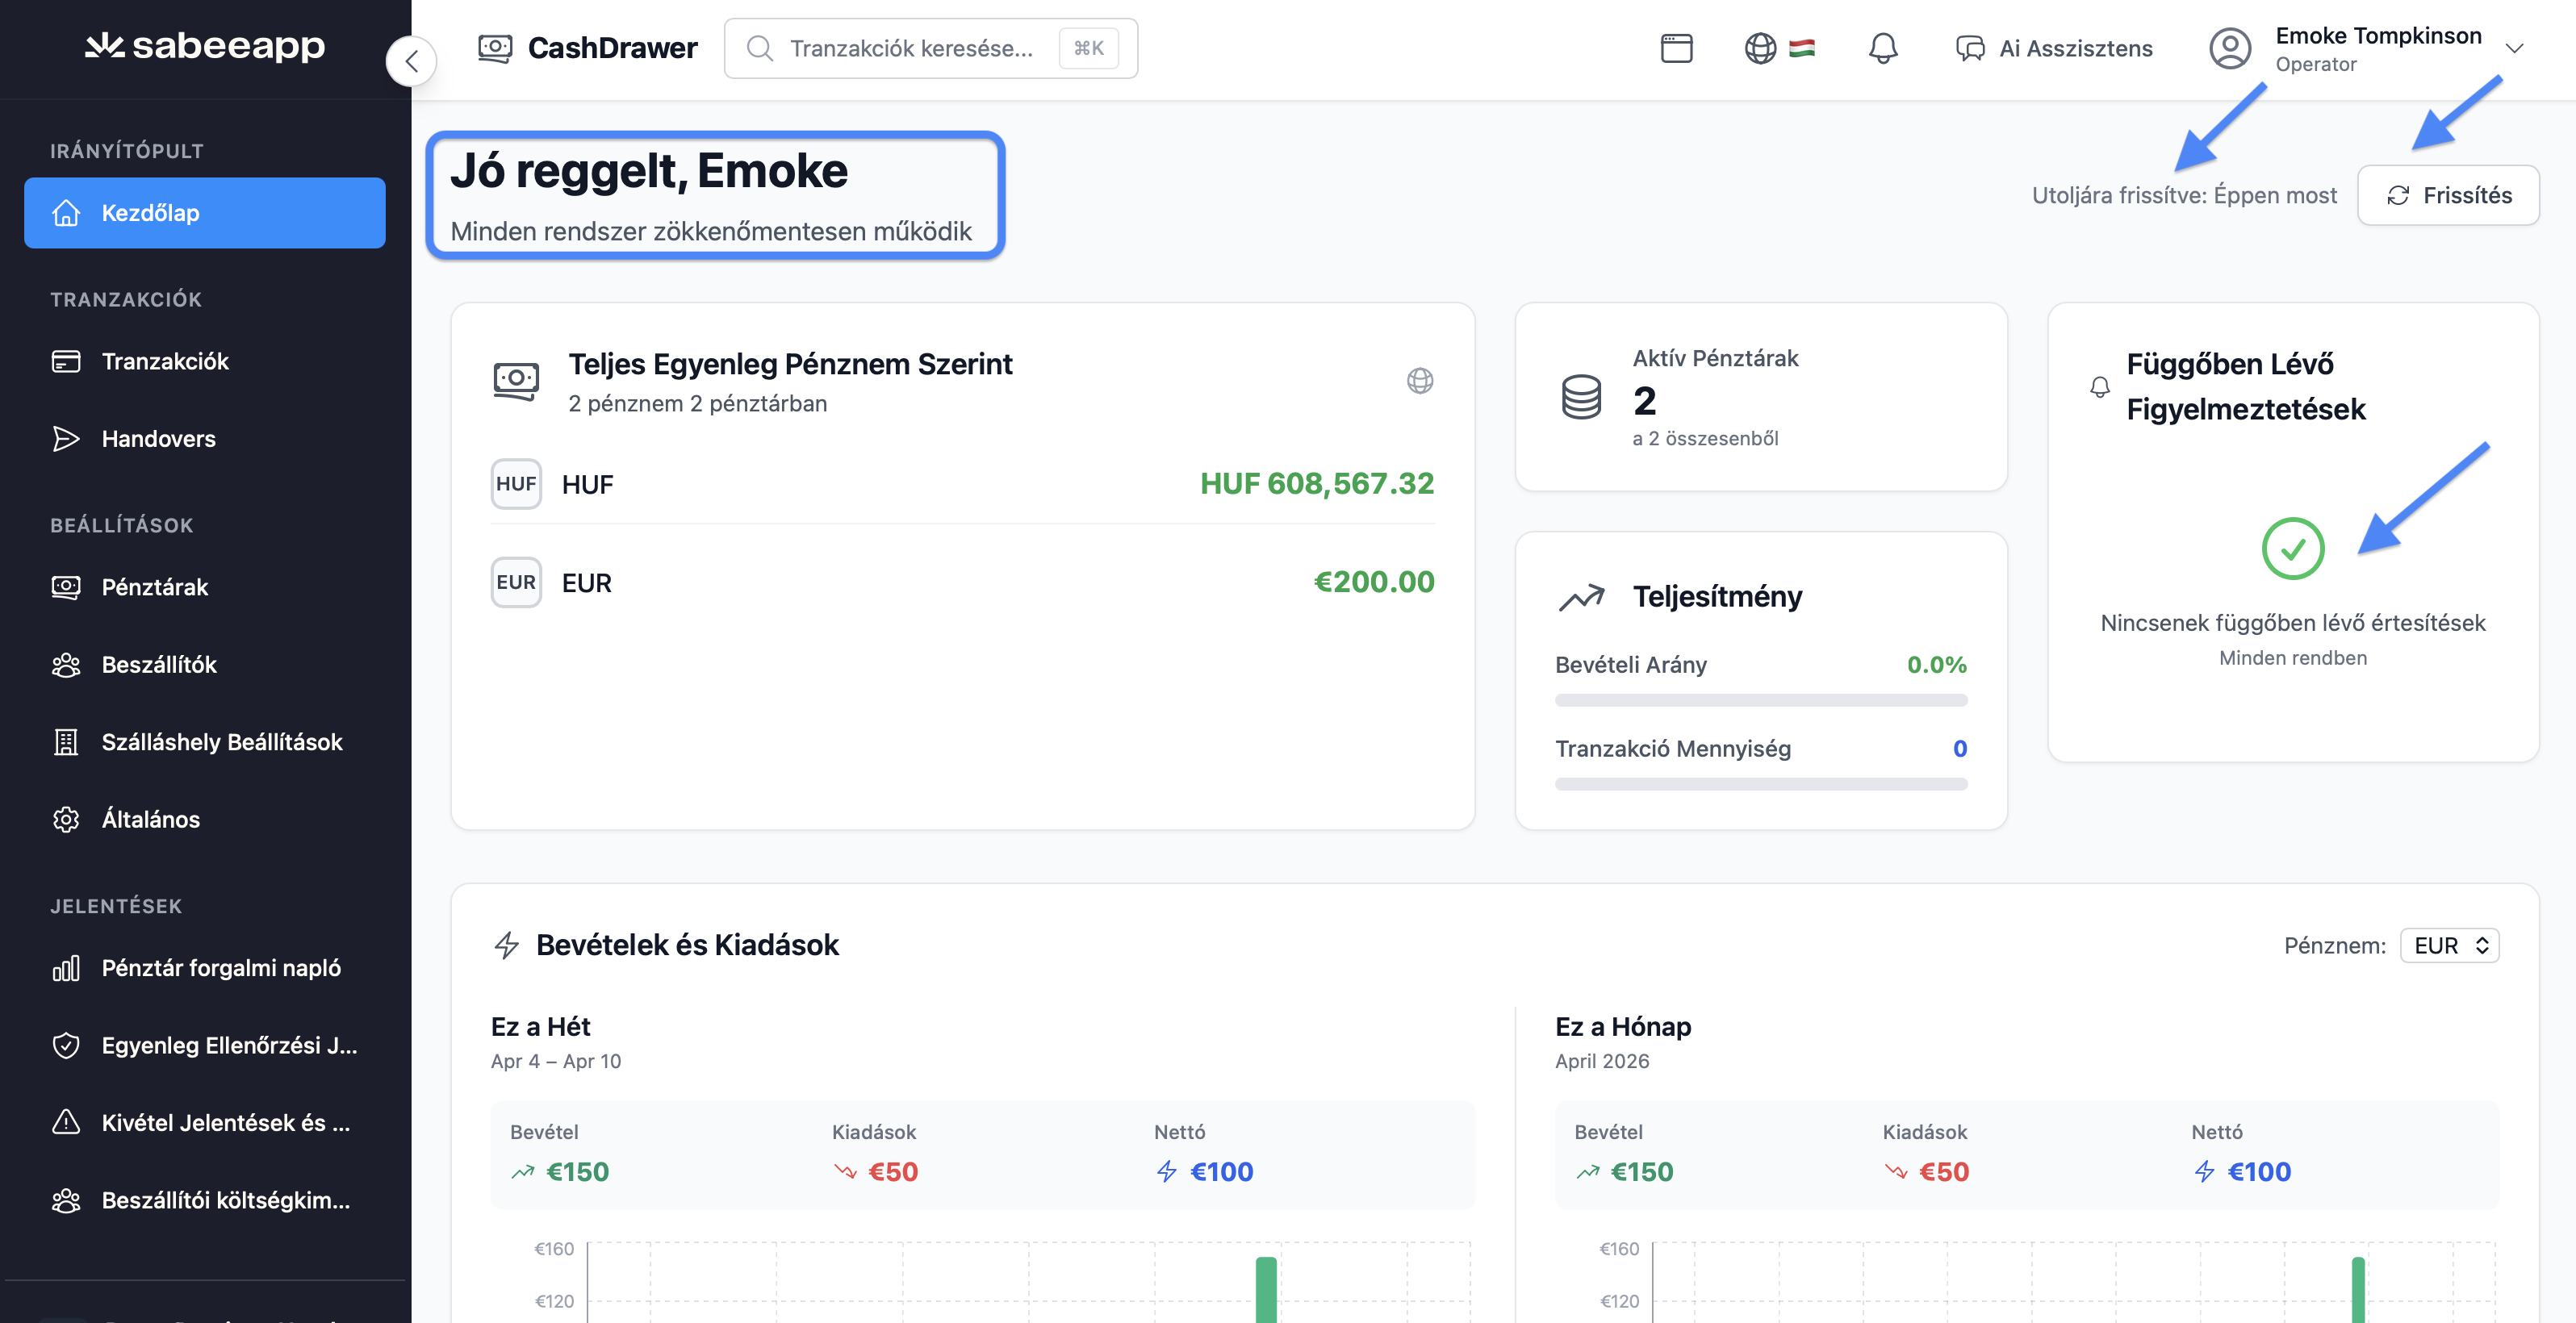Click the HUF currency row

tap(962, 485)
